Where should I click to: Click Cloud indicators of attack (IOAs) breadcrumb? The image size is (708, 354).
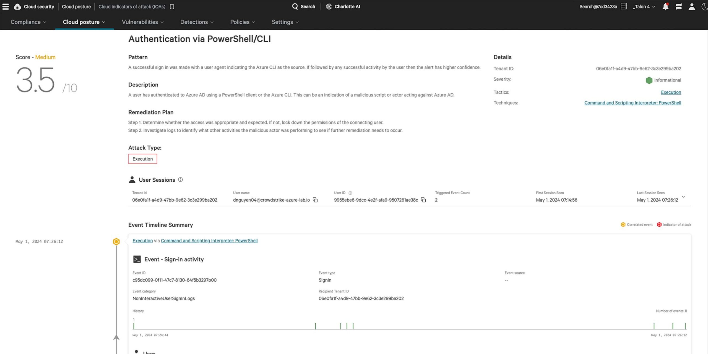[132, 7]
